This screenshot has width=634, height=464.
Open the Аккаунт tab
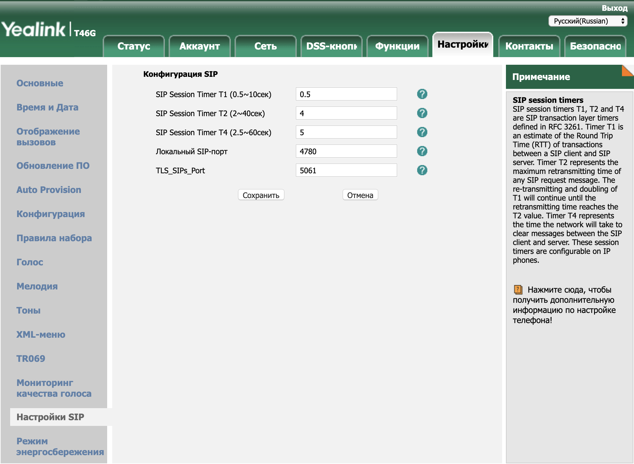pos(200,46)
